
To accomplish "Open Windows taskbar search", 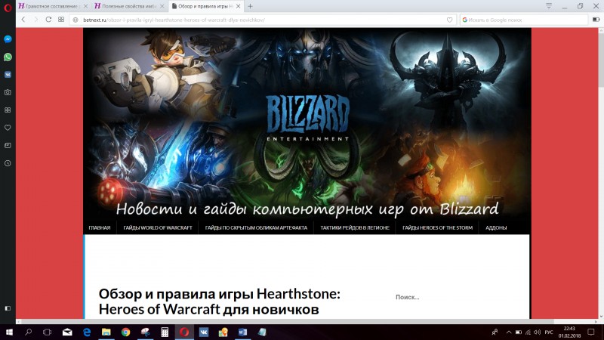I will [28, 332].
